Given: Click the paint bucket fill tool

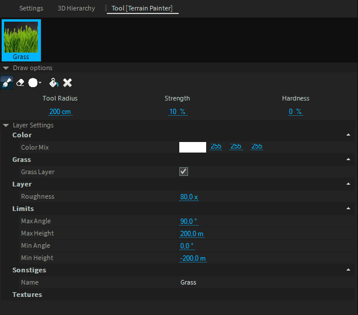Looking at the screenshot, I should pyautogui.click(x=53, y=83).
